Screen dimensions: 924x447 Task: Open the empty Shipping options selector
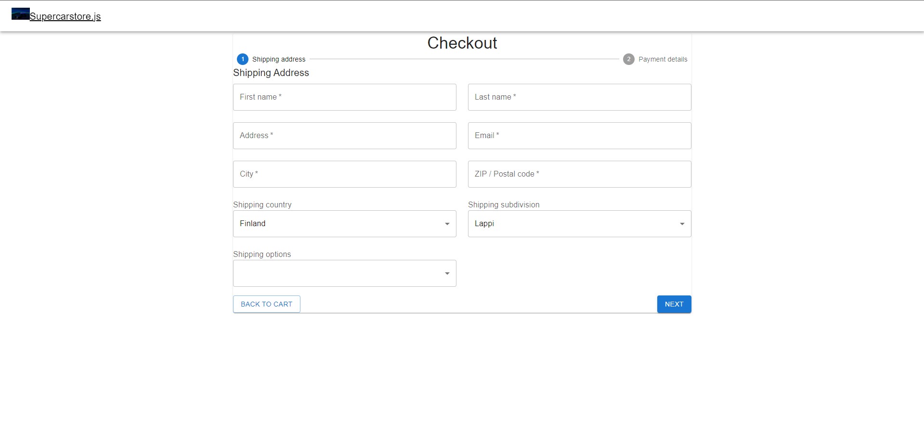344,273
